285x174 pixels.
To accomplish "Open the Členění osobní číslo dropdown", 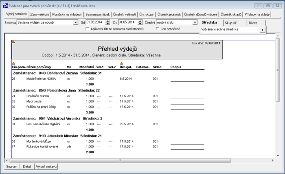I will coord(195,22).
